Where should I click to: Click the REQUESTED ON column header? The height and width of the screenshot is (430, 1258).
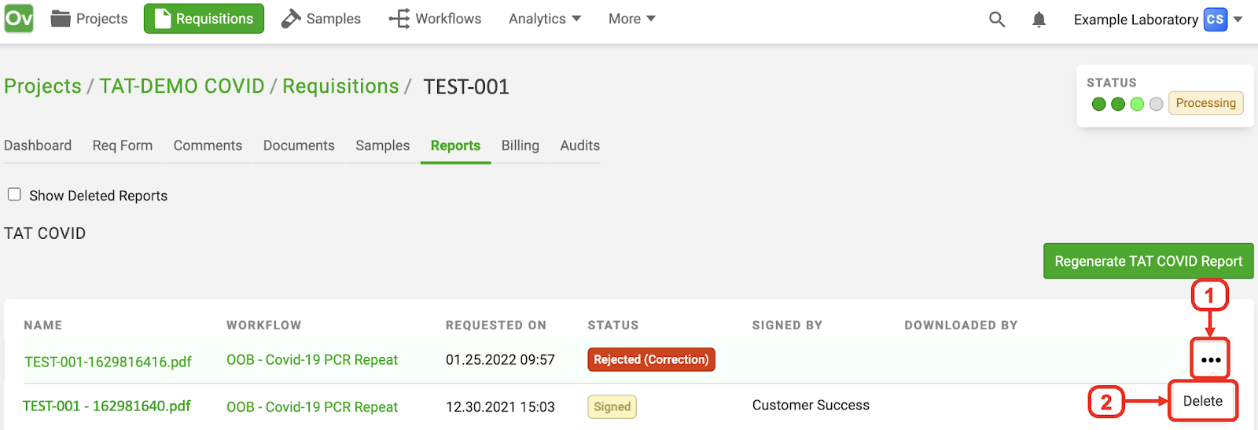[496, 325]
